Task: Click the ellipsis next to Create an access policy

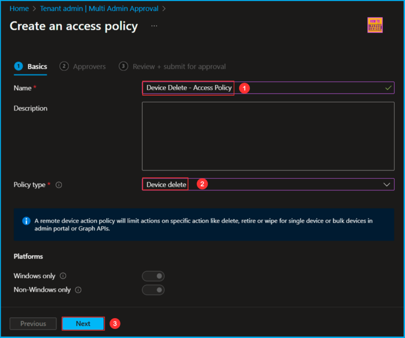Action: tap(154, 26)
